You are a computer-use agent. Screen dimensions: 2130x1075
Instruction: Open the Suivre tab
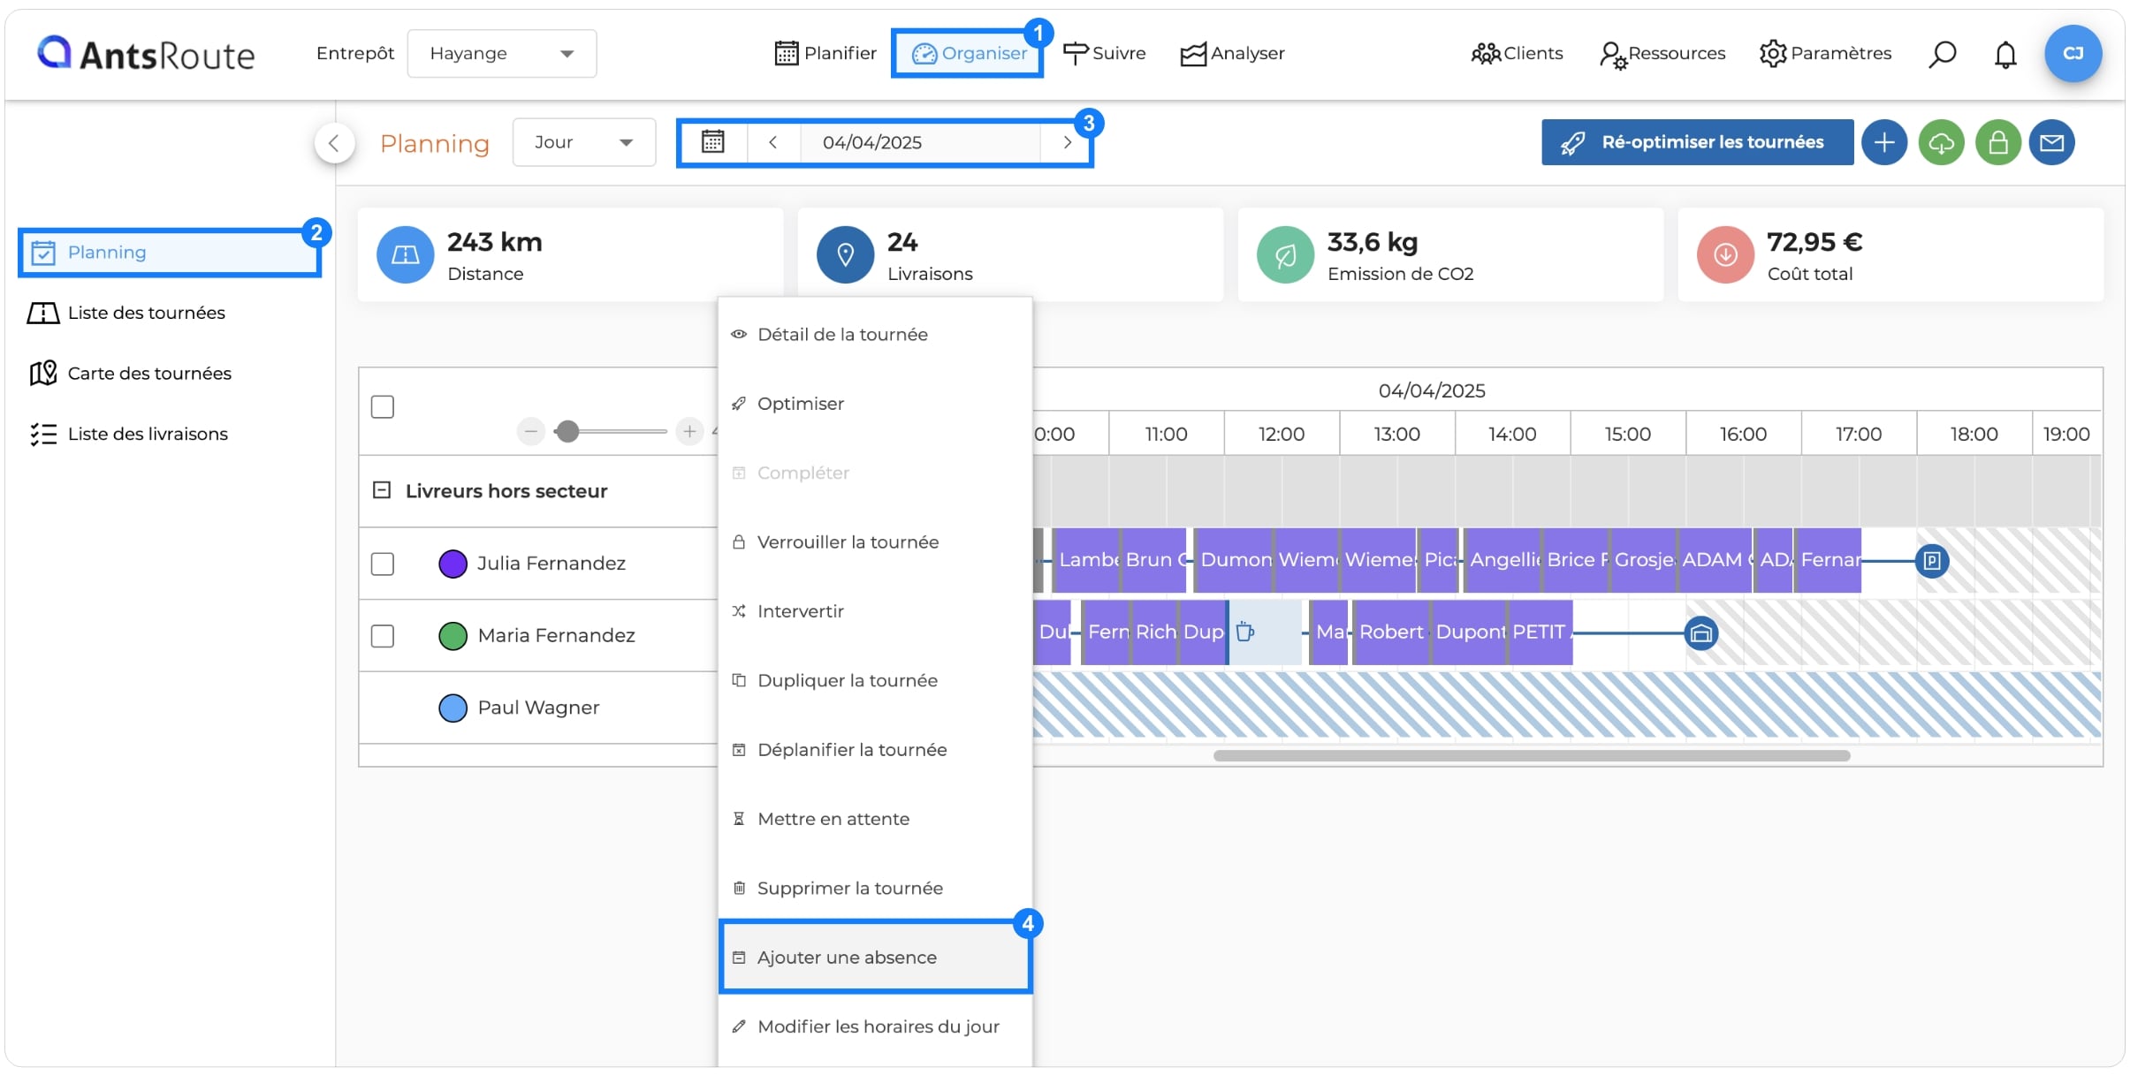1104,53
